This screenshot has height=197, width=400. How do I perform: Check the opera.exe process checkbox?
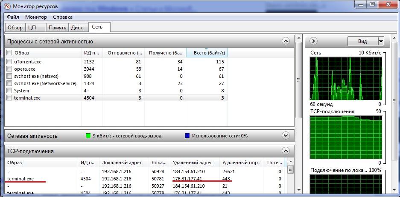[x=9, y=69]
